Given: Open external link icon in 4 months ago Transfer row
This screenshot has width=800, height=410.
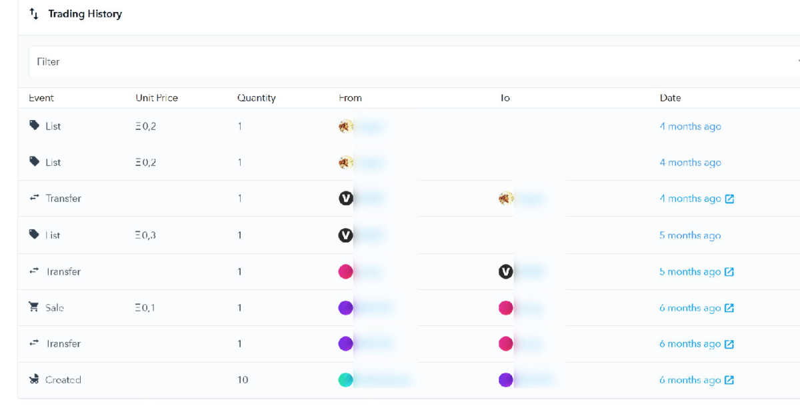Looking at the screenshot, I should click(x=729, y=199).
